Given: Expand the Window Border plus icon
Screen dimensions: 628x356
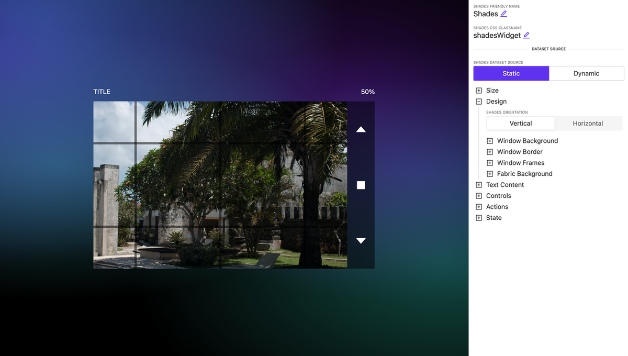Looking at the screenshot, I should click(490, 152).
